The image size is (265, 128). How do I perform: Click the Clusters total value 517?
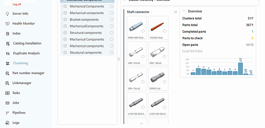(251, 18)
